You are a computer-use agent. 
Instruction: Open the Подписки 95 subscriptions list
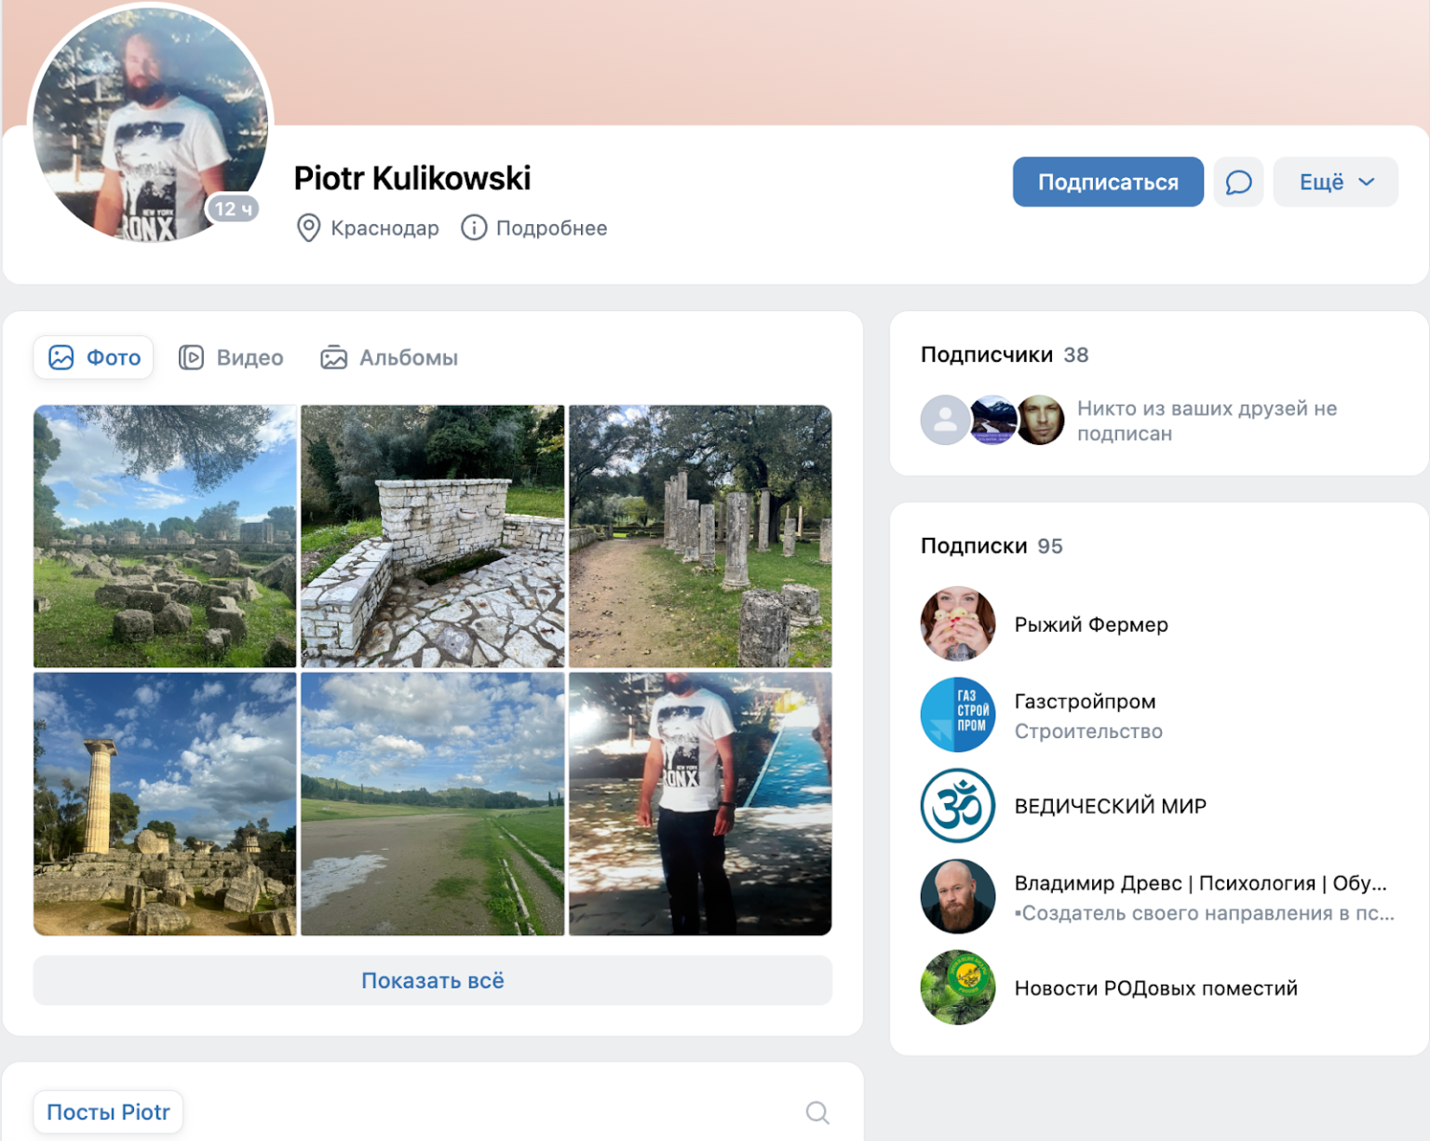click(991, 546)
